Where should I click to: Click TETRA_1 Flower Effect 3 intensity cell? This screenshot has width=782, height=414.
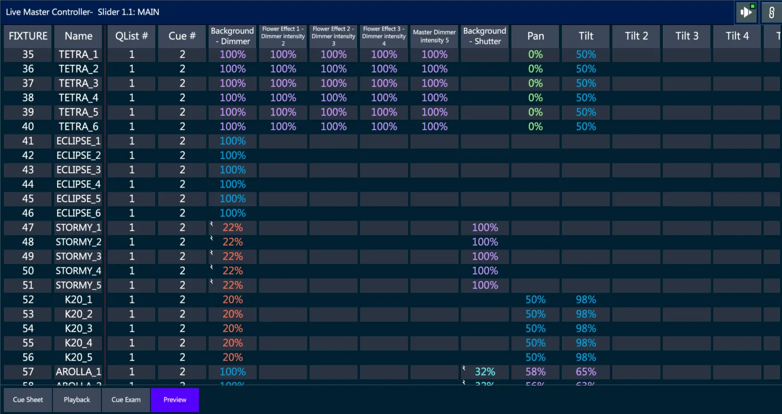(x=384, y=54)
